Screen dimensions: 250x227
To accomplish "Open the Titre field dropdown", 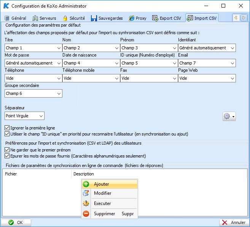I will [33, 48].
